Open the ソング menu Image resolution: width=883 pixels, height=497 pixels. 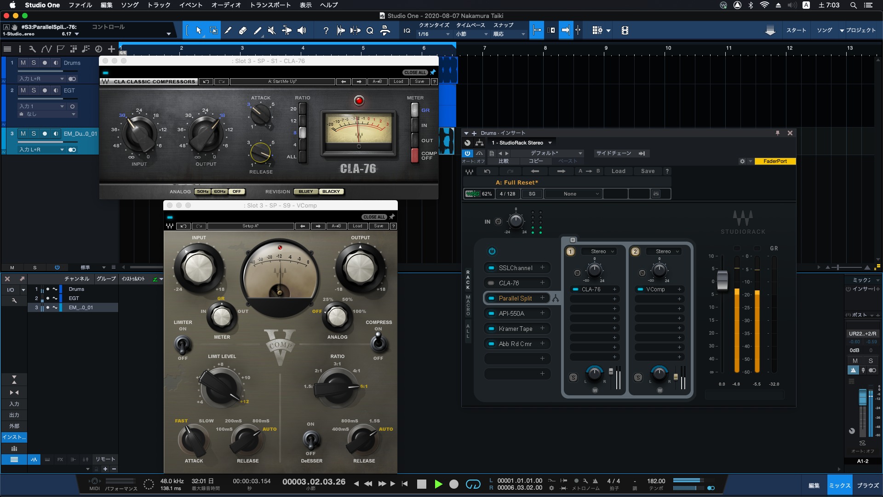[130, 5]
